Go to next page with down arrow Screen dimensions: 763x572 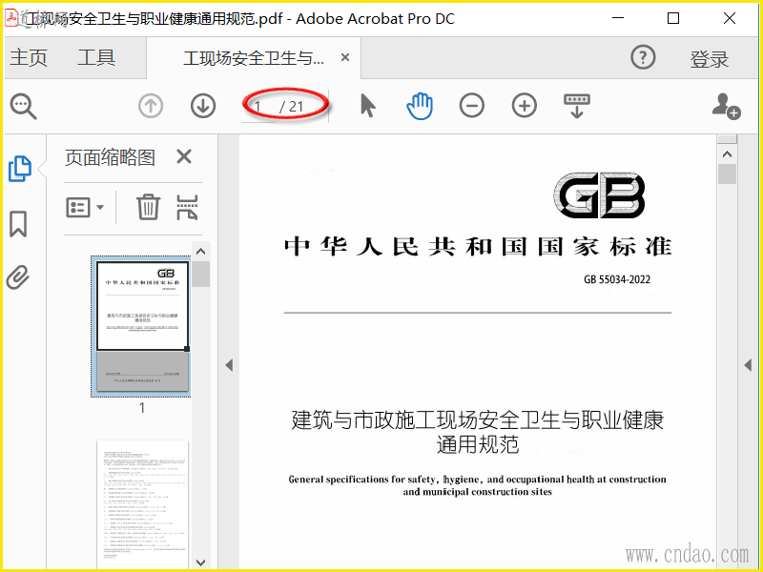pyautogui.click(x=203, y=106)
